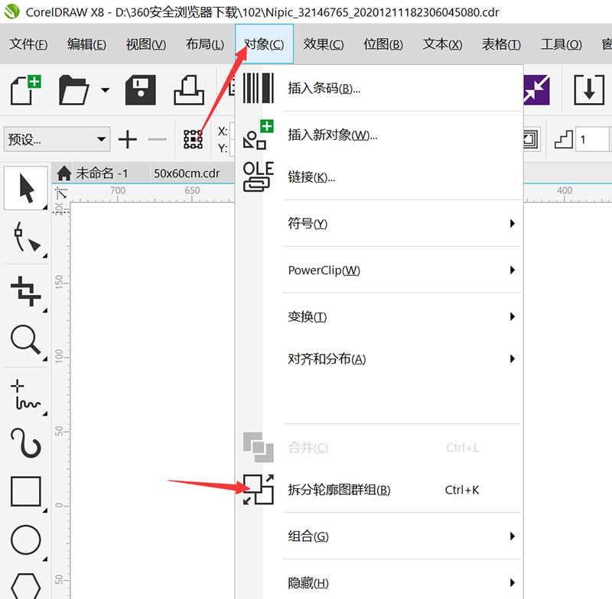Select the Shape edit tool

click(x=26, y=238)
